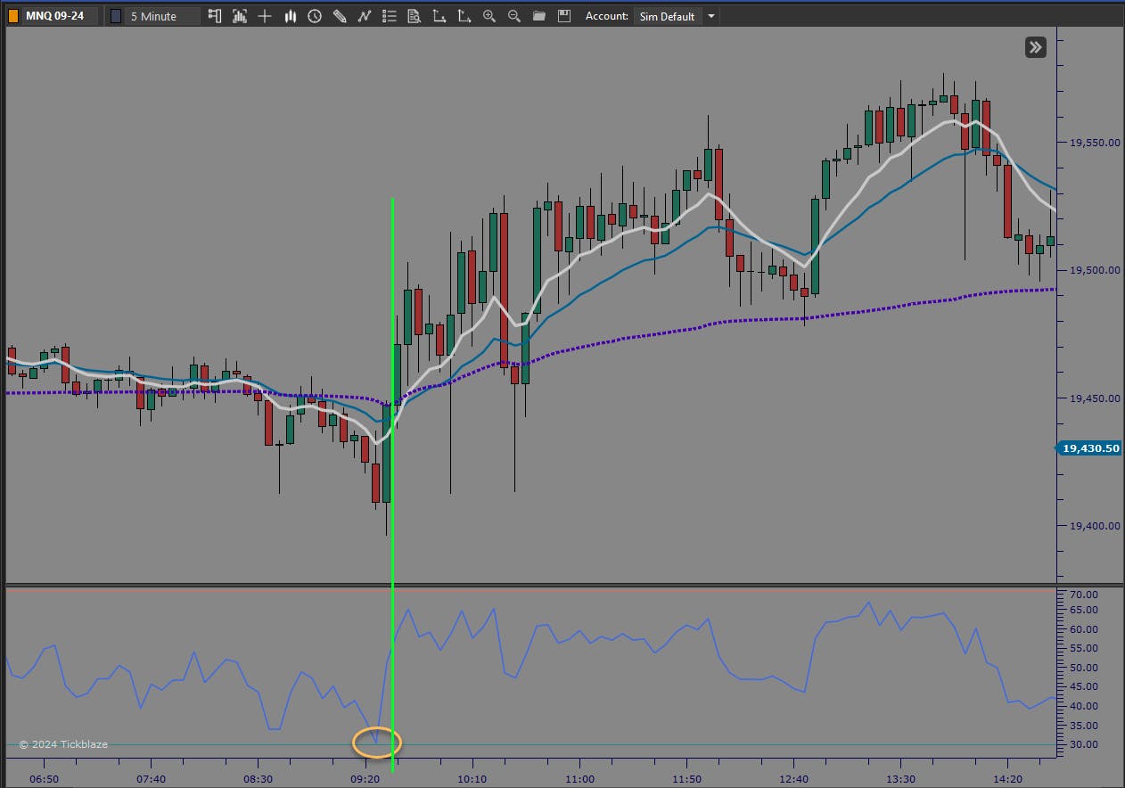This screenshot has width=1125, height=788.
Task: Click the 09:20 time axis label
Action: 365,778
